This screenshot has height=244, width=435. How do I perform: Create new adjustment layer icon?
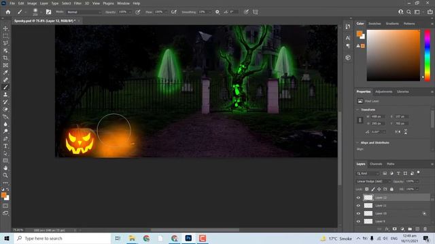pos(402,229)
